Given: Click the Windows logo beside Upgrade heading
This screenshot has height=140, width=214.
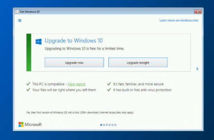Looking at the screenshot, I should pyautogui.click(x=39, y=42).
